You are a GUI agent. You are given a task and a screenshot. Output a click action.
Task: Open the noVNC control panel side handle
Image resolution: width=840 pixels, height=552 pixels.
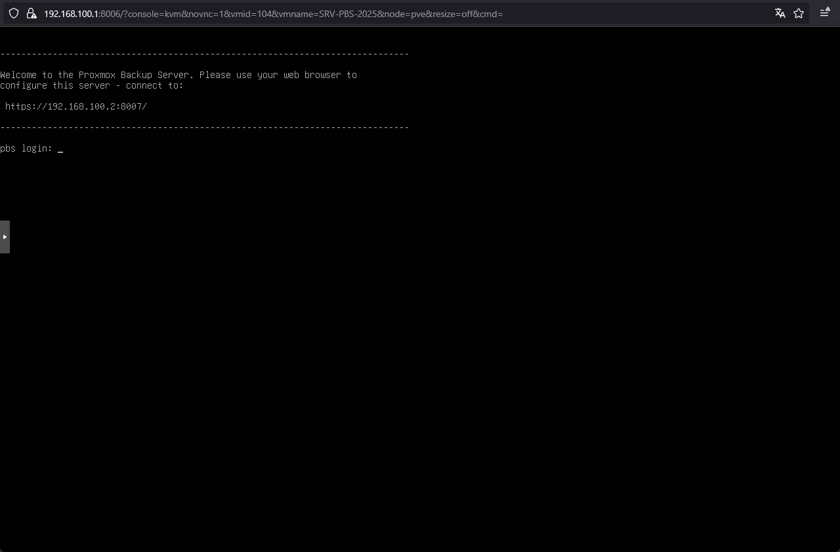(x=5, y=237)
